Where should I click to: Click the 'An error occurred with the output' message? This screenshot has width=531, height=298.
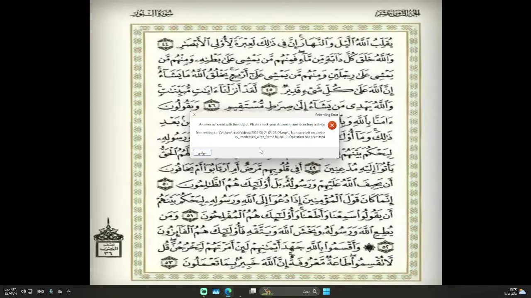pyautogui.click(x=262, y=125)
